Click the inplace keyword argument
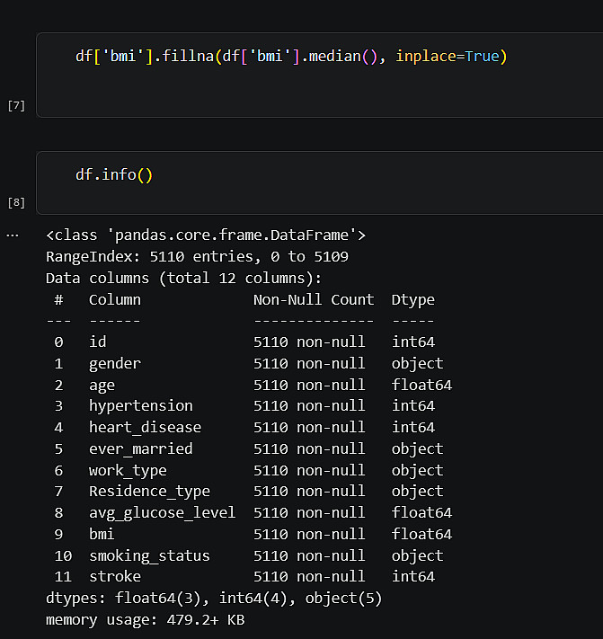 click(426, 57)
